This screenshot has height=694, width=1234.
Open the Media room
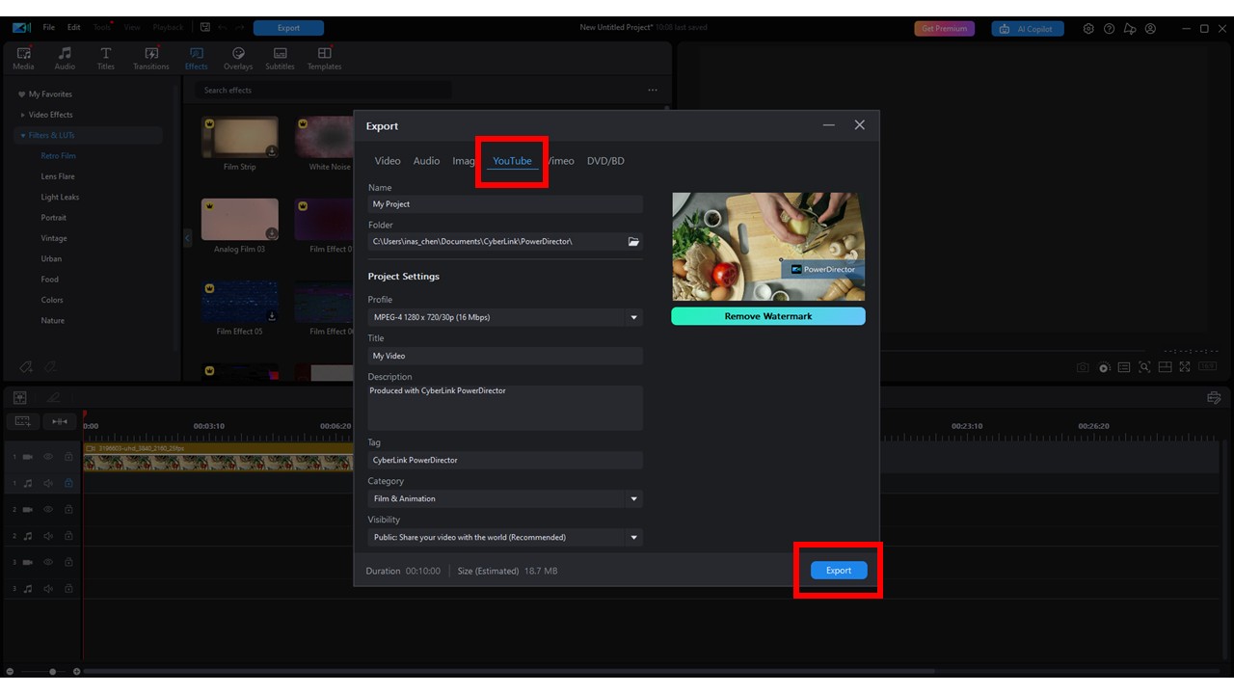(x=23, y=58)
